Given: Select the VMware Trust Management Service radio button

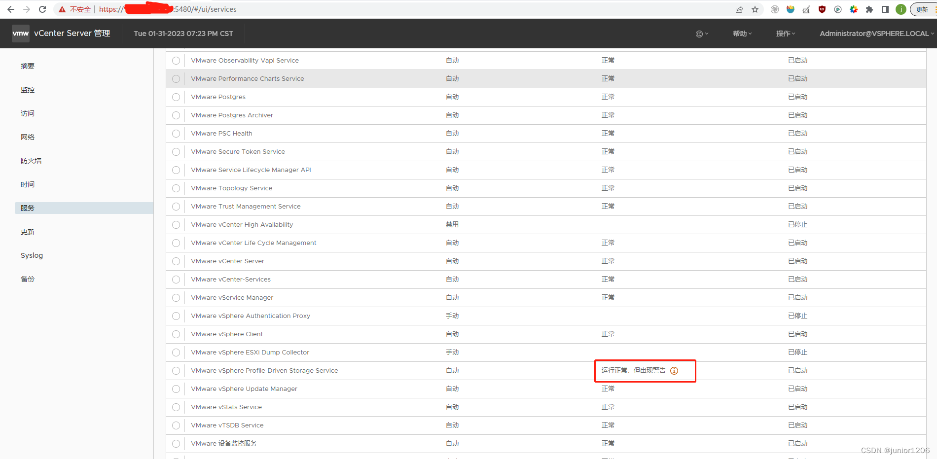Looking at the screenshot, I should coord(176,207).
